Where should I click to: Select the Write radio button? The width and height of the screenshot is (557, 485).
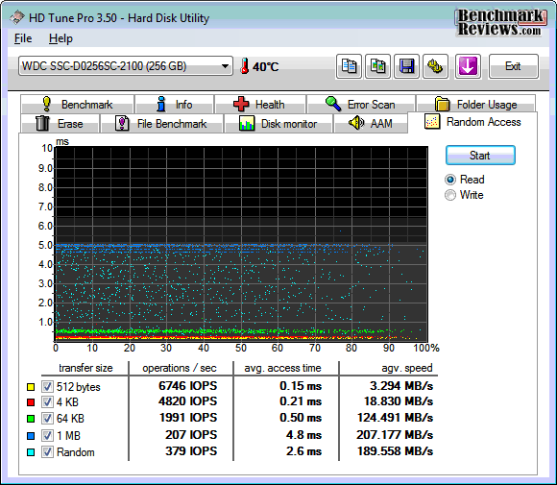tap(450, 195)
